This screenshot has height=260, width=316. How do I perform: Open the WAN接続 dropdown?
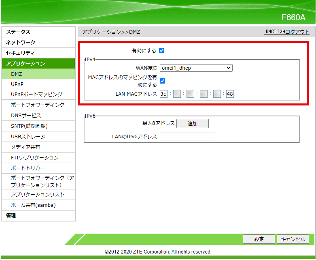point(196,68)
